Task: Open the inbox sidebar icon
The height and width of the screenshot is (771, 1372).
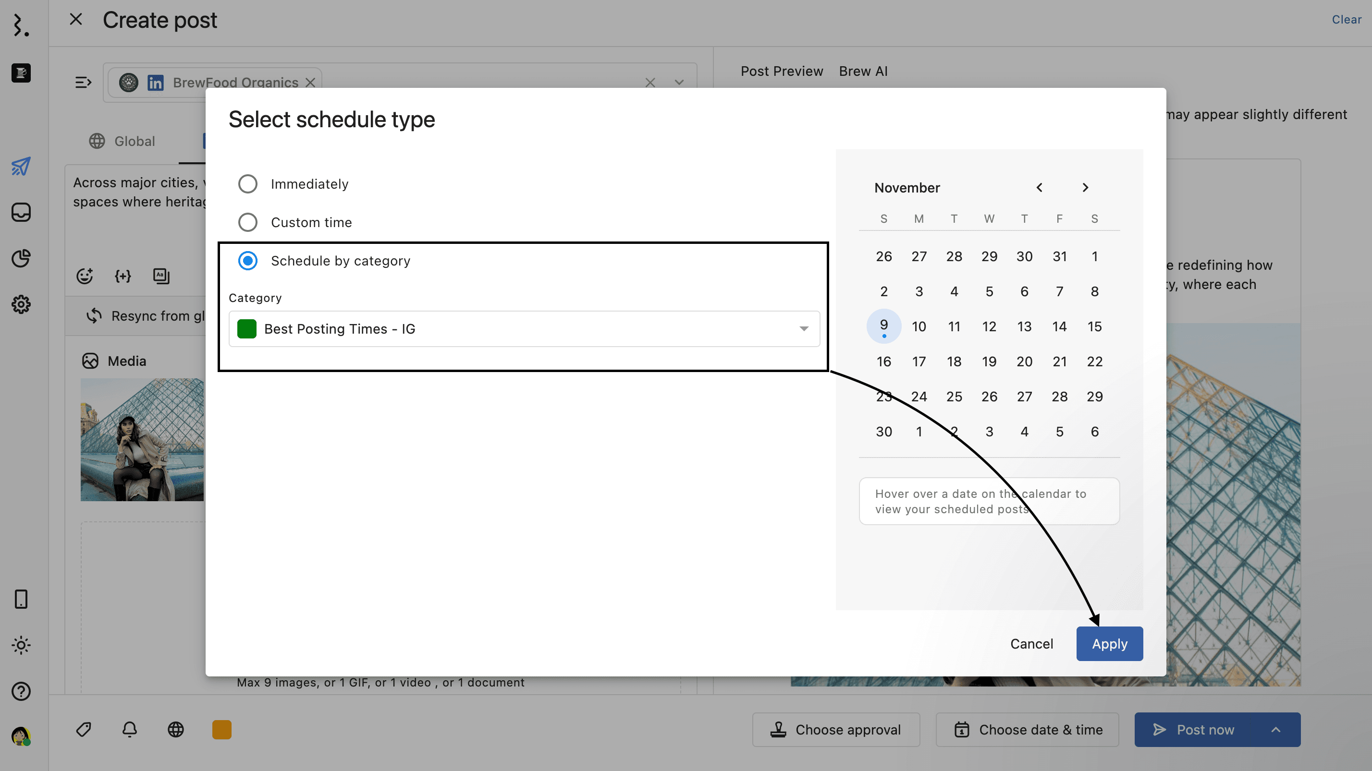Action: point(21,212)
